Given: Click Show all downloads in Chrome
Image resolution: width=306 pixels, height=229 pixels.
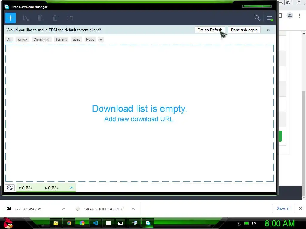Looking at the screenshot, I should (x=283, y=208).
